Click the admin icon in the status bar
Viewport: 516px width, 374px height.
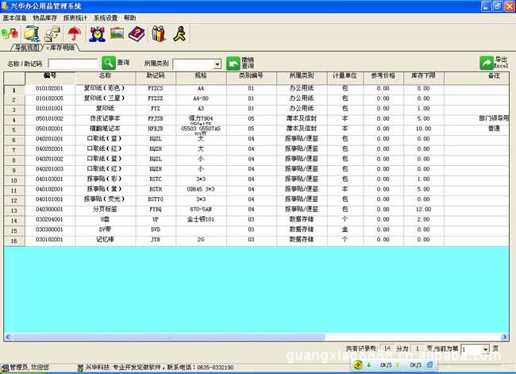[5, 368]
